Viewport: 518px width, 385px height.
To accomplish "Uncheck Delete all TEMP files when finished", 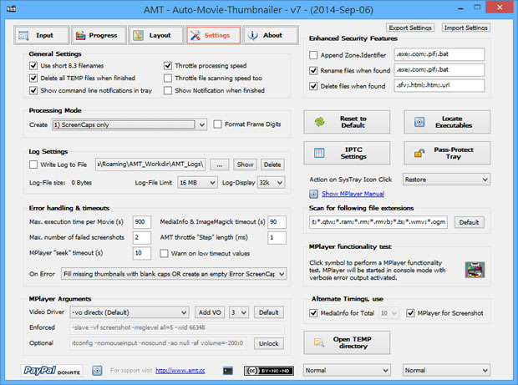I will pyautogui.click(x=33, y=78).
